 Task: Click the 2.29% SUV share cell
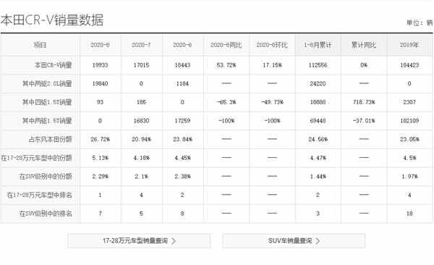(x=101, y=176)
